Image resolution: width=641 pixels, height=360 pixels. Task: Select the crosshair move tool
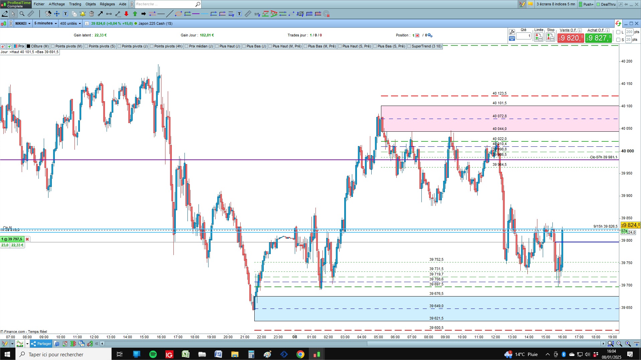click(57, 14)
